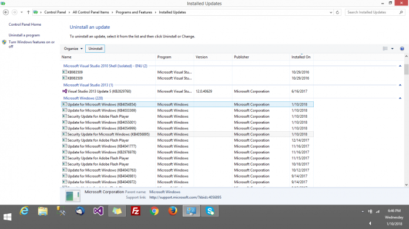409x229 pixels.
Task: Select Update for Microsoft Windows (KB4041777)
Action: (187, 146)
